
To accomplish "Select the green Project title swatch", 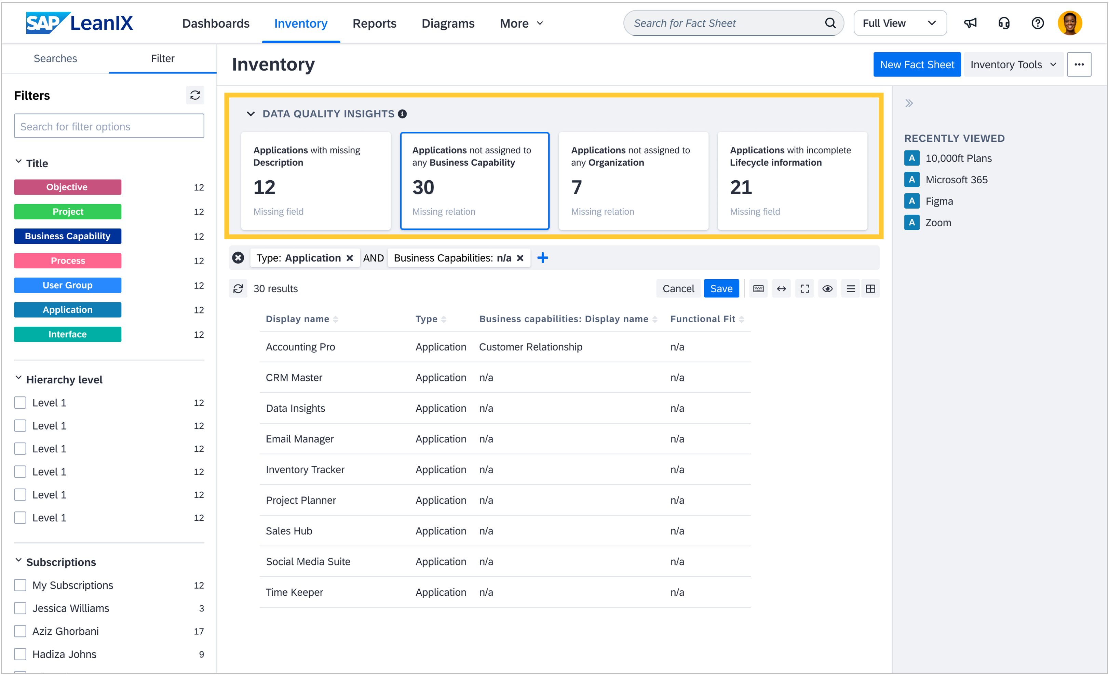I will [x=68, y=212].
